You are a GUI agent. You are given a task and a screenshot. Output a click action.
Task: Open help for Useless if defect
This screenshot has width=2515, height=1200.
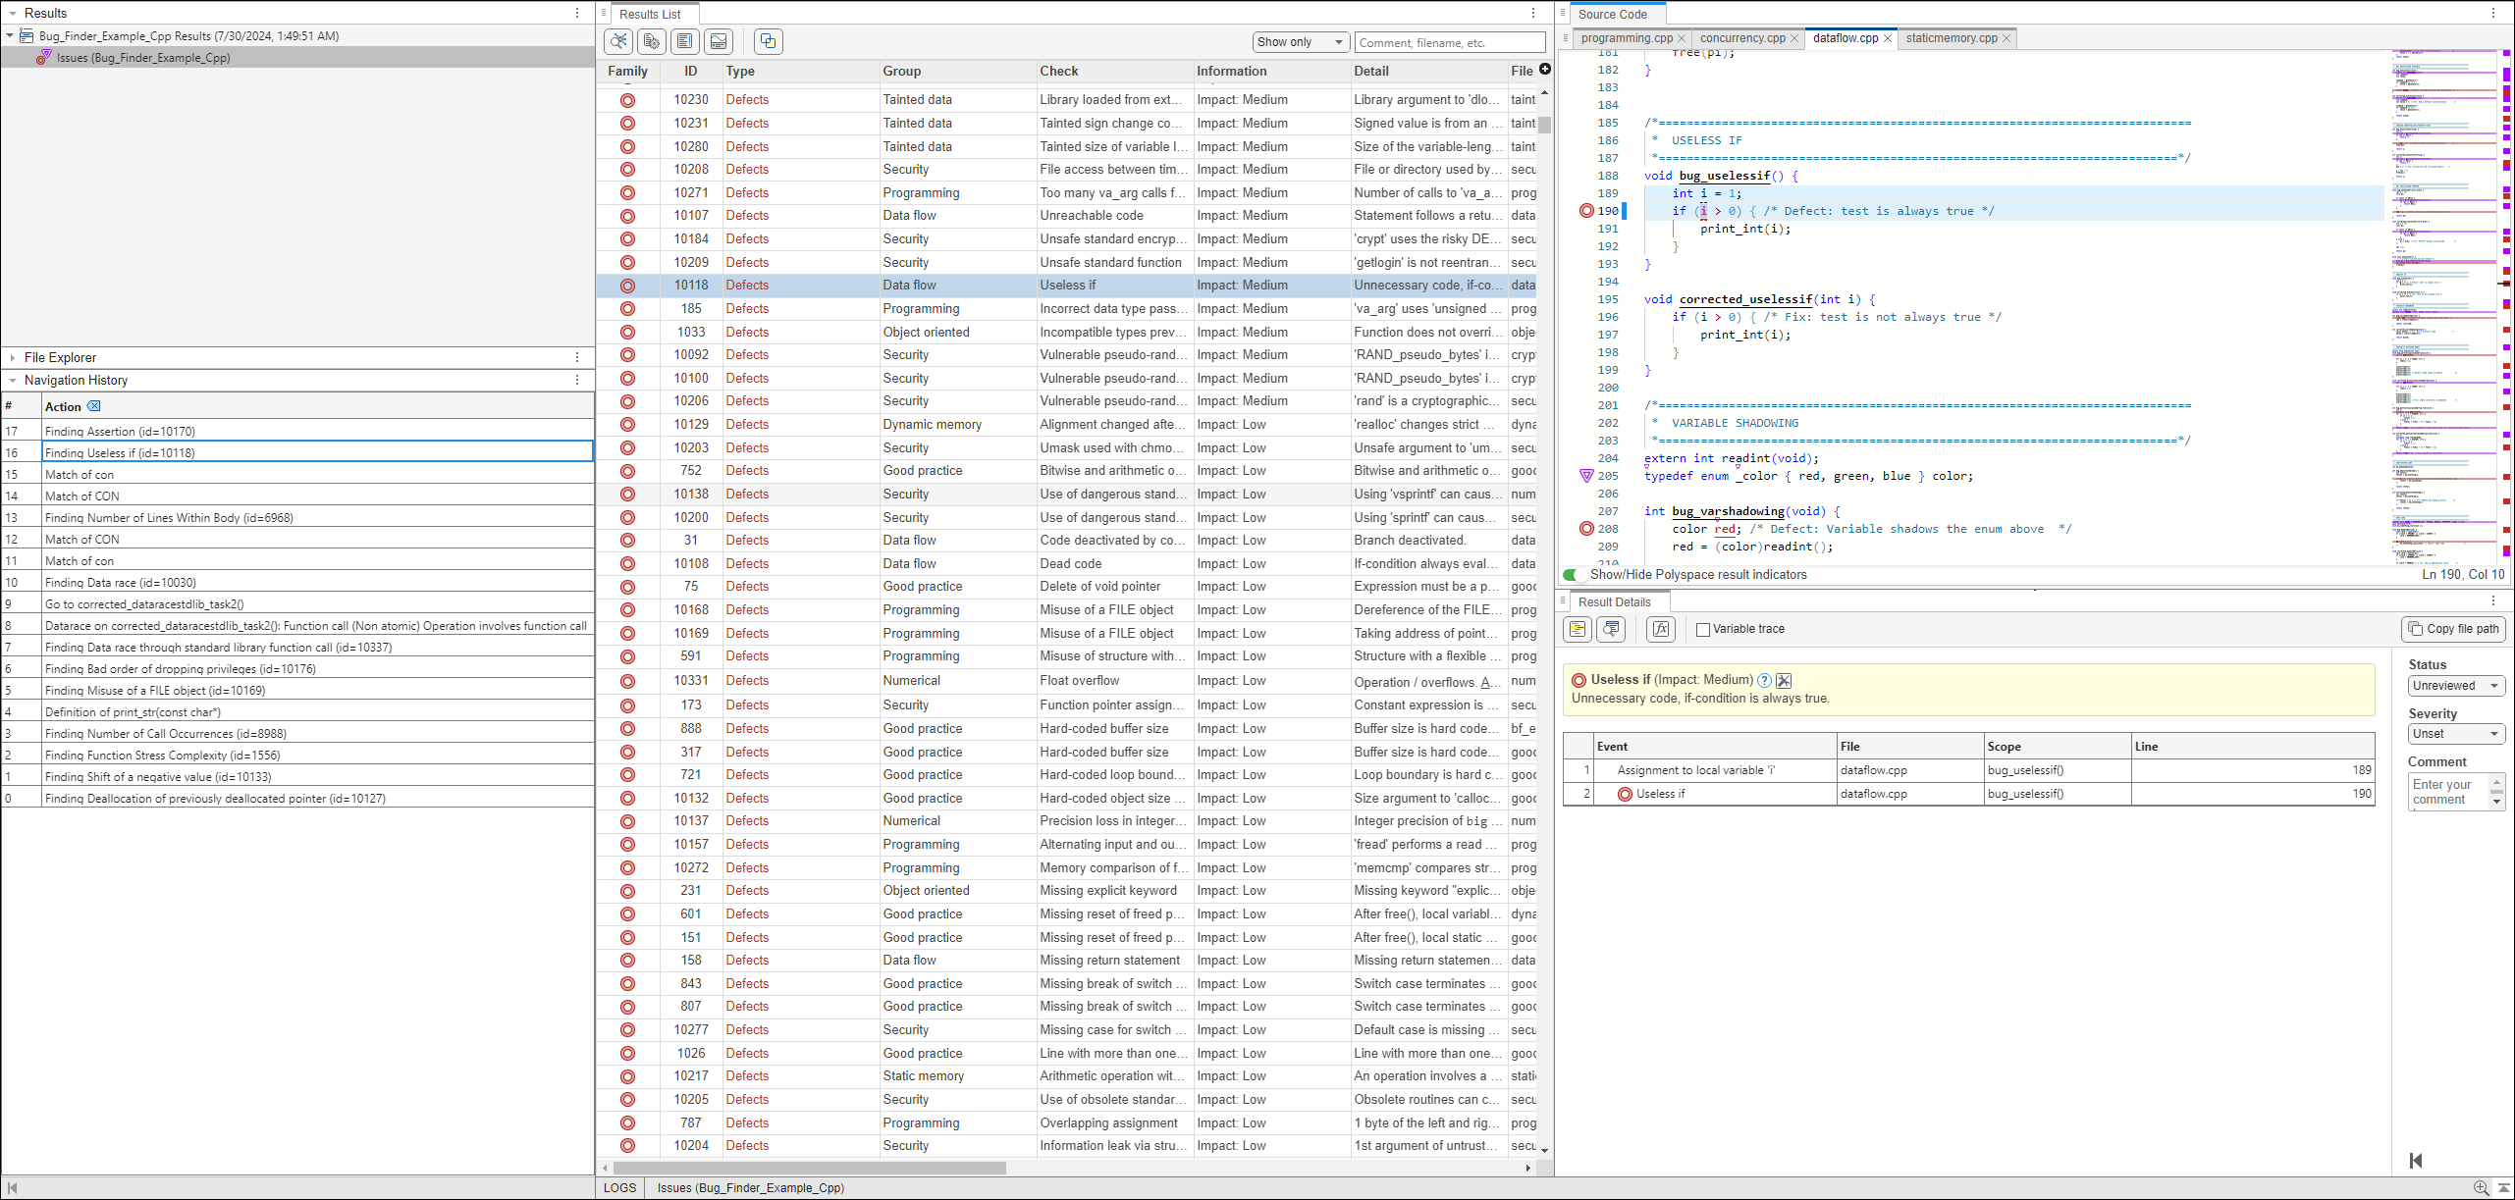(x=1764, y=680)
